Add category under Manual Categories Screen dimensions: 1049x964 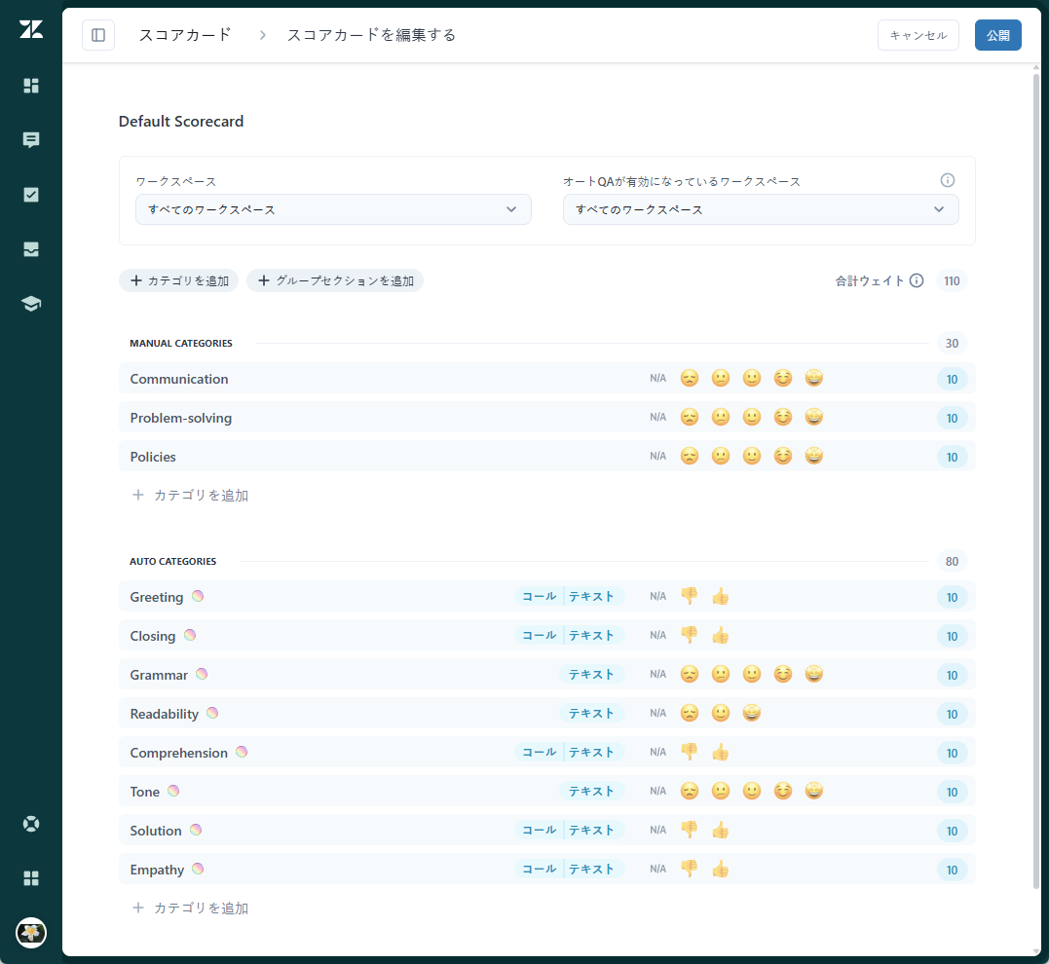191,495
